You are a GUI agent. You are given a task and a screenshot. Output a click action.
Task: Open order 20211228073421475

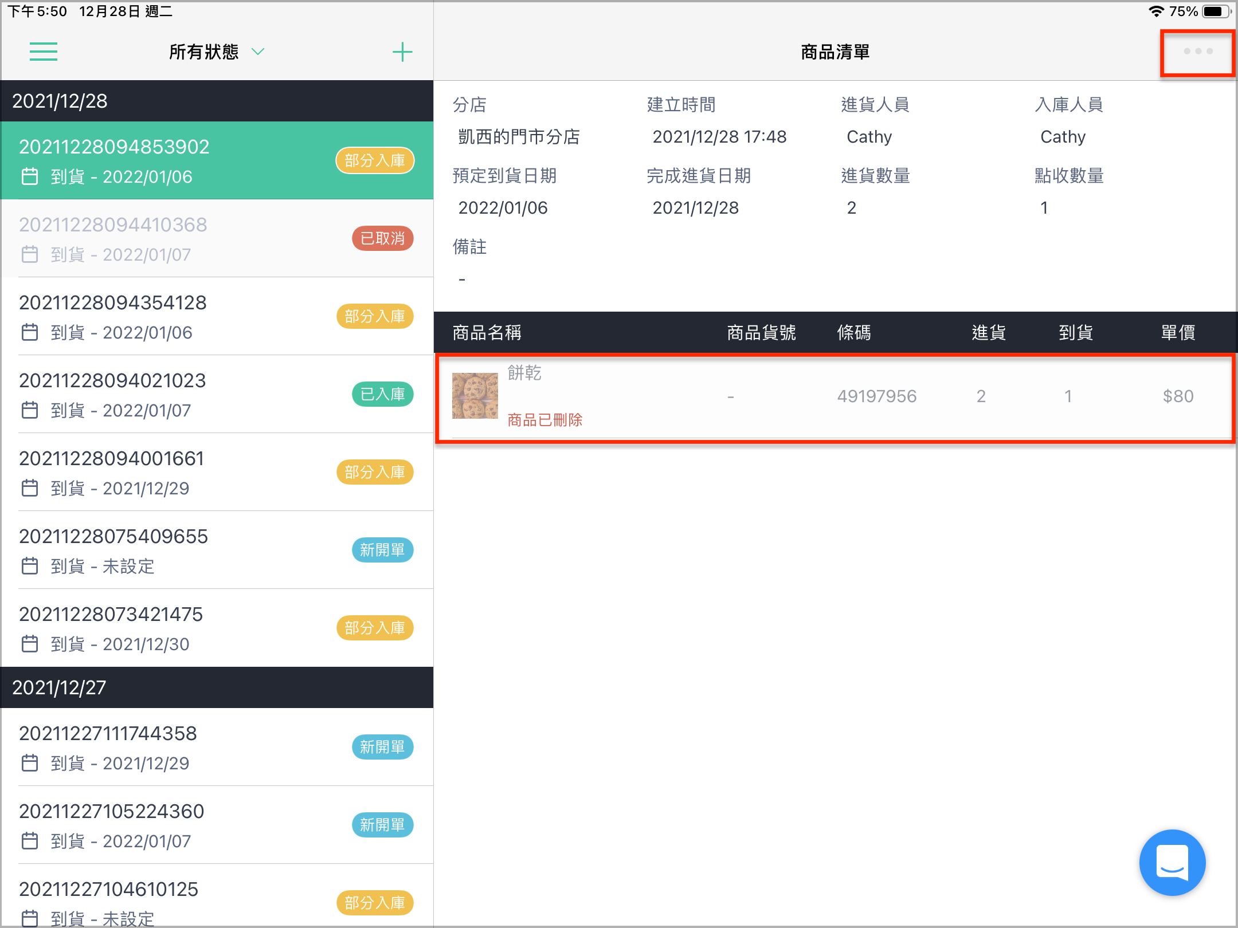[217, 628]
